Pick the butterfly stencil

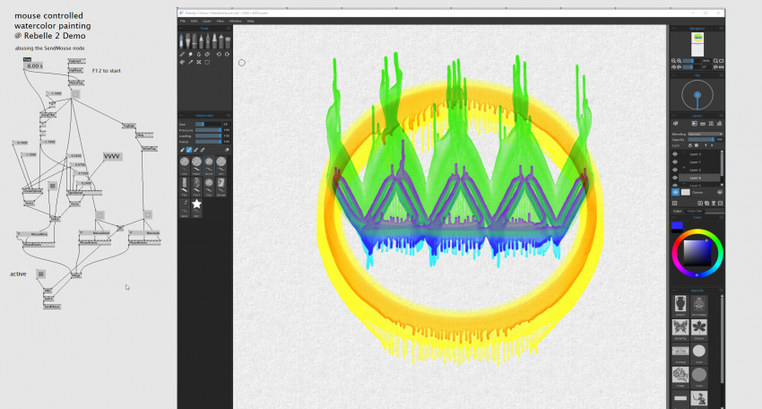pyautogui.click(x=680, y=328)
